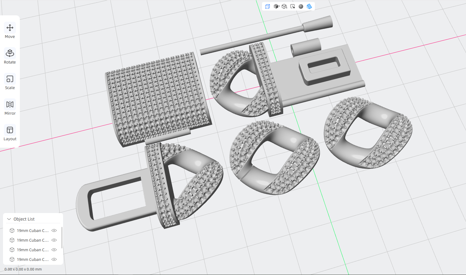Toggle the blue wireframe bounding box view icon
Image resolution: width=466 pixels, height=275 pixels.
267,6
